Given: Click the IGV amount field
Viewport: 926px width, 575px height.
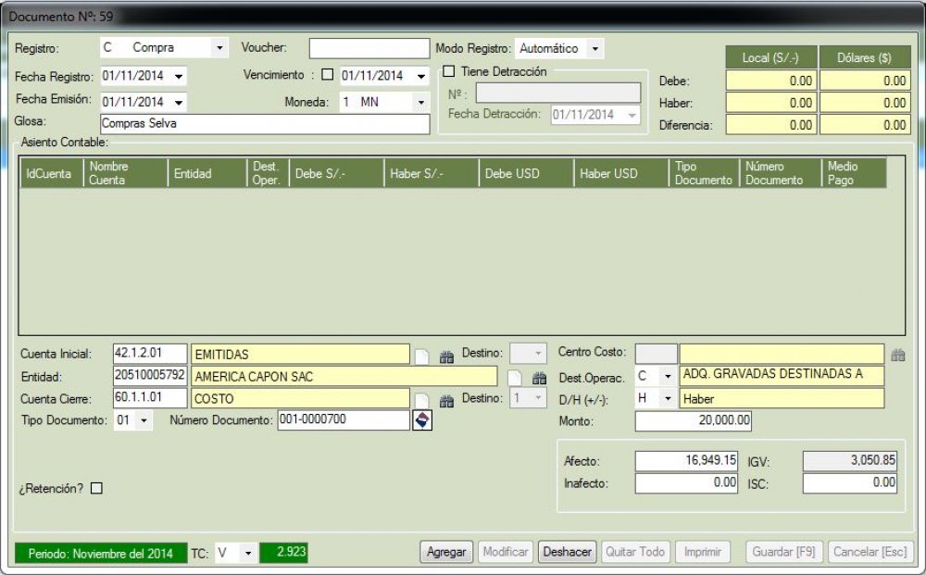Looking at the screenshot, I should click(x=850, y=461).
